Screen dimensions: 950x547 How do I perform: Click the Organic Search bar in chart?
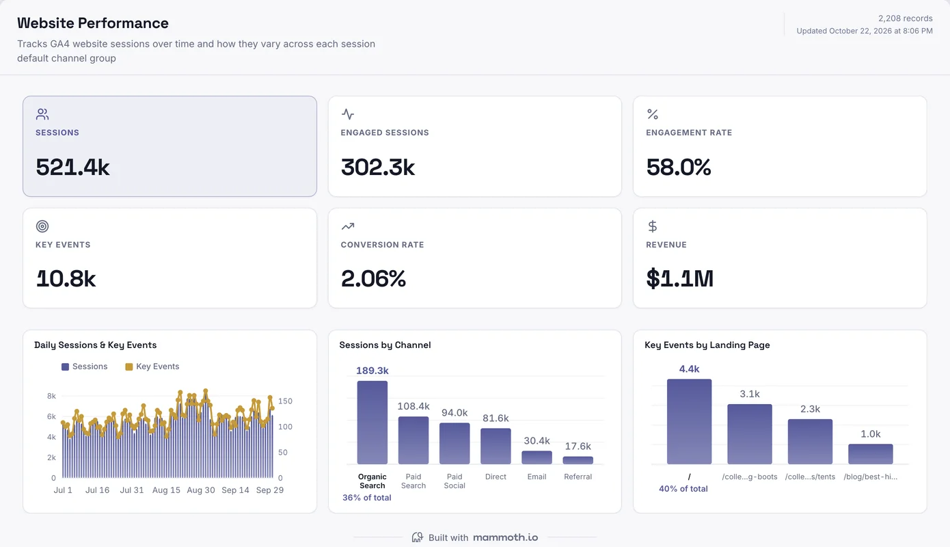(372, 423)
